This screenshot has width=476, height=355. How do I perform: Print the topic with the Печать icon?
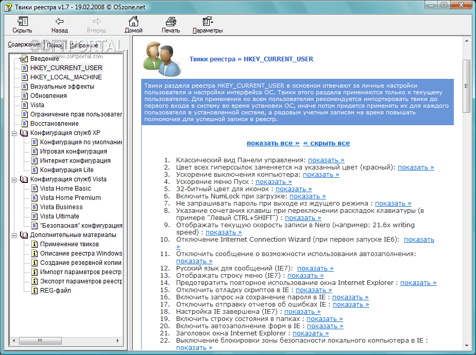pyautogui.click(x=171, y=21)
